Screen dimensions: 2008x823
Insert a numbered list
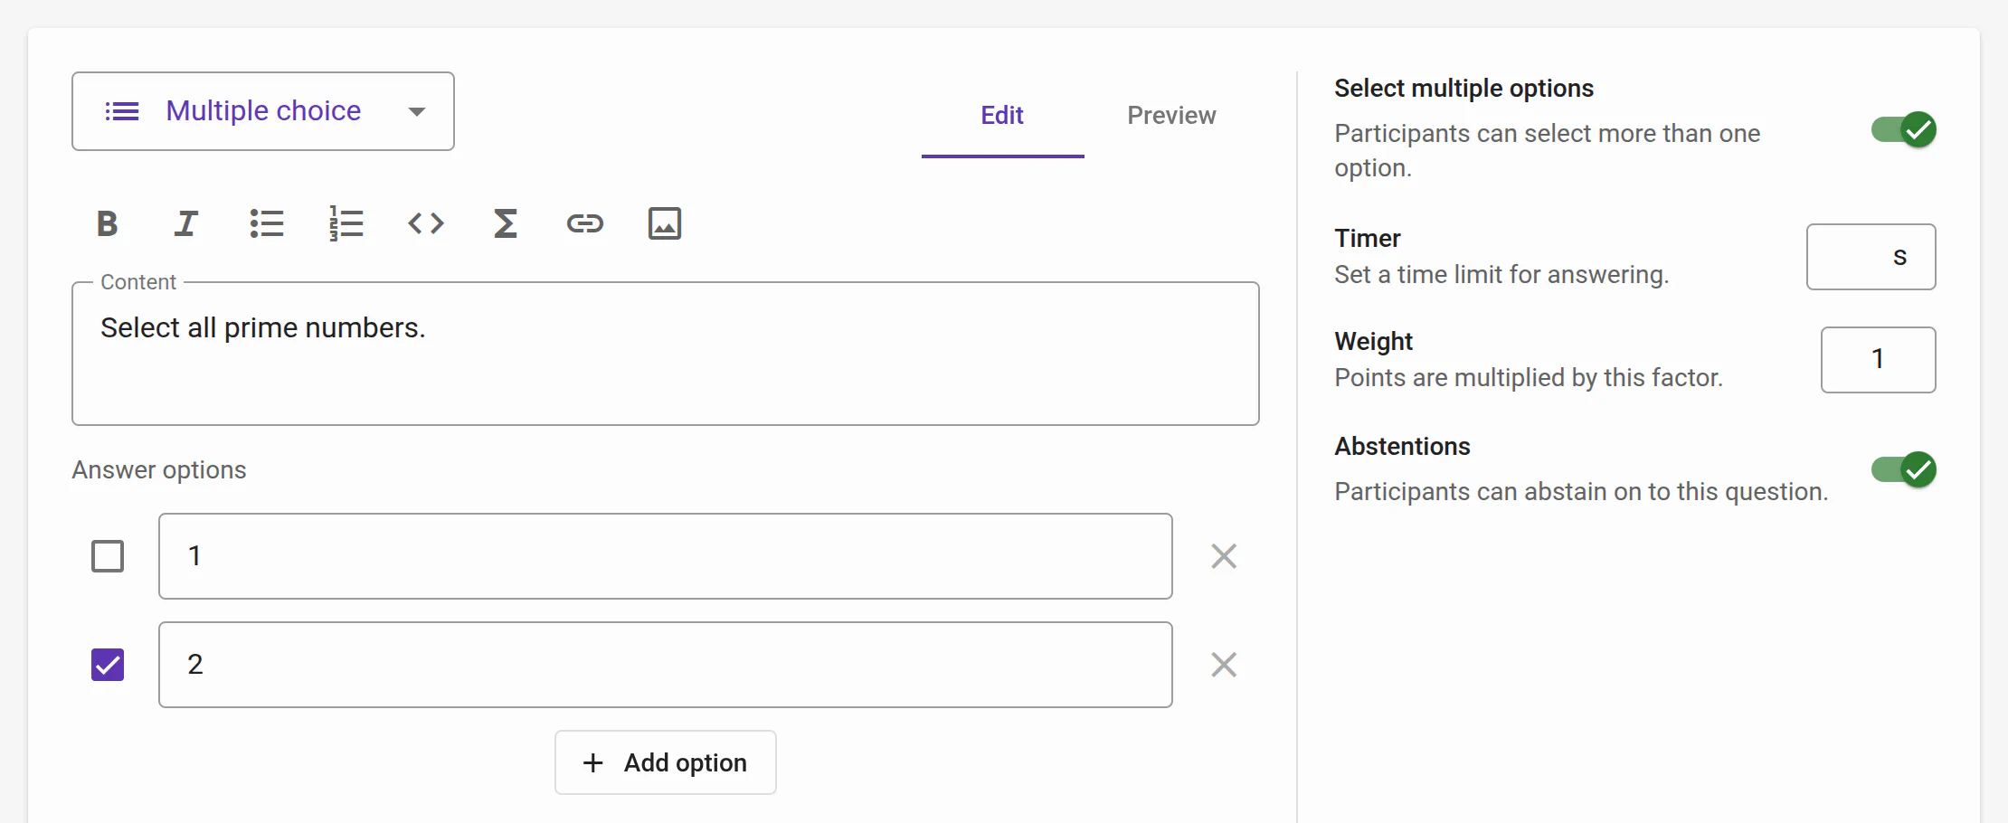click(346, 223)
